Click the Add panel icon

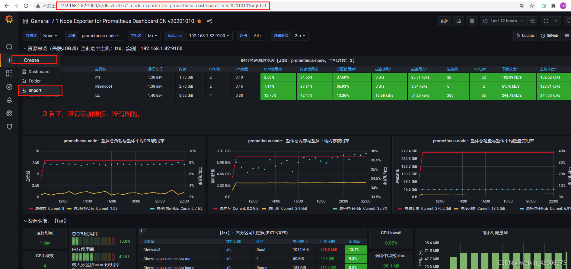coord(445,21)
